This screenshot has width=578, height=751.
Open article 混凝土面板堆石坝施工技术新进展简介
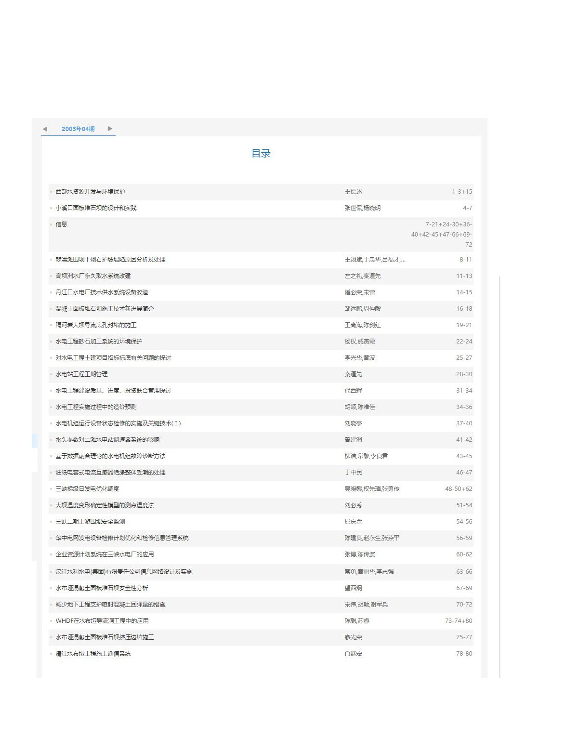[105, 309]
